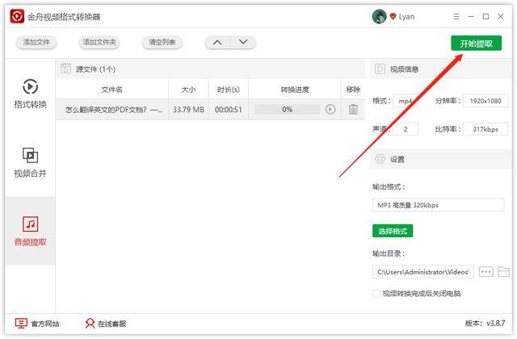The width and height of the screenshot is (517, 339).
Task: Click the VIP heart badge beside Lyan
Action: pyautogui.click(x=393, y=16)
